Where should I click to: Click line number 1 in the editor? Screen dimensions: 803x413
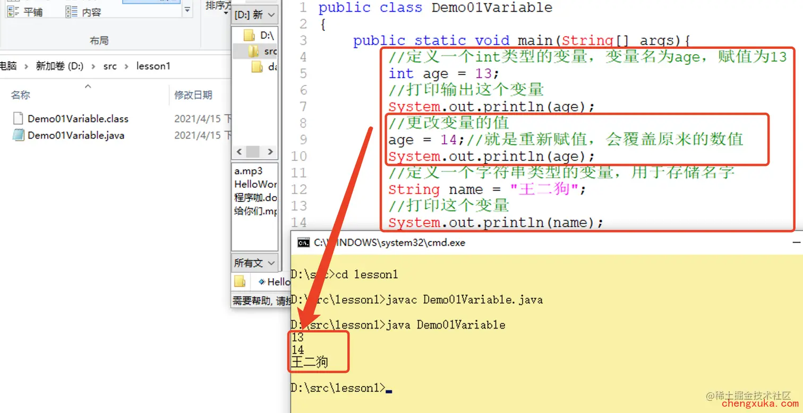click(x=302, y=7)
